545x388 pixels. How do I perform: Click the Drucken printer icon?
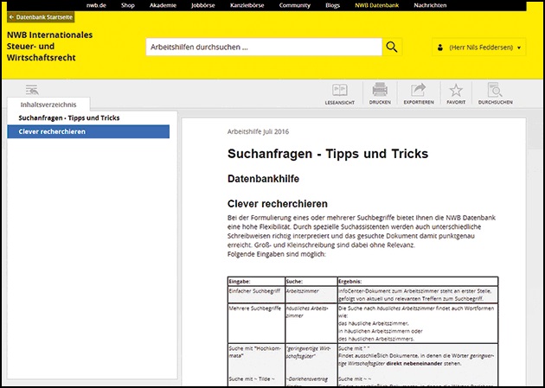pos(379,92)
